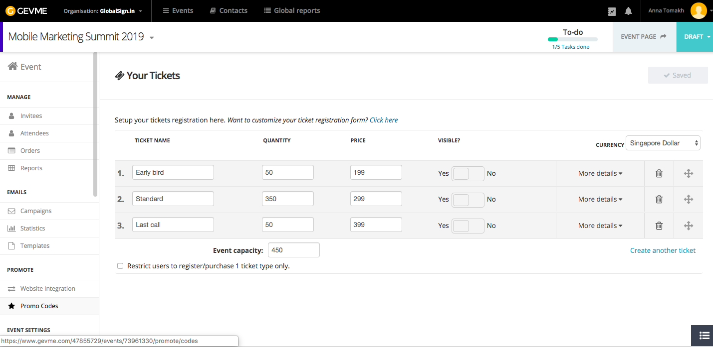The height and width of the screenshot is (347, 713).
Task: Open the notifications bell
Action: pos(628,11)
